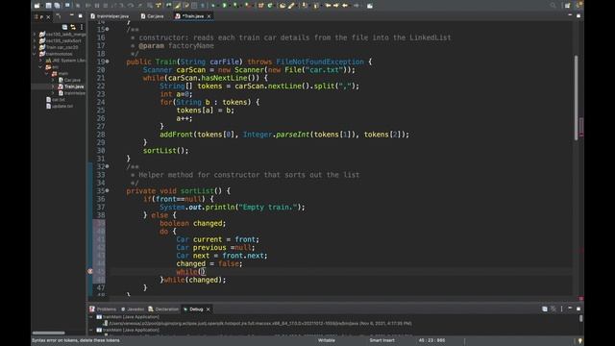This screenshot has width=615, height=346.
Task: Open the Problems tab
Action: (103, 309)
